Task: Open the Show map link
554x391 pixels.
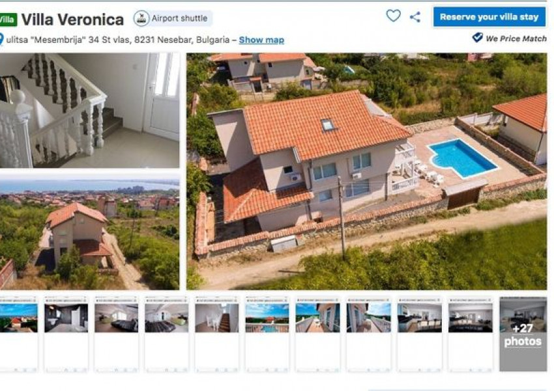Action: pos(261,40)
